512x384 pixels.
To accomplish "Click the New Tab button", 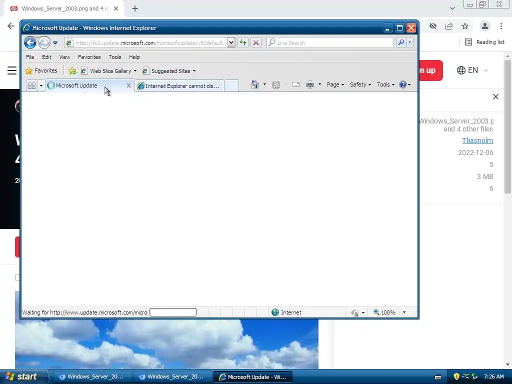I will coord(231,86).
